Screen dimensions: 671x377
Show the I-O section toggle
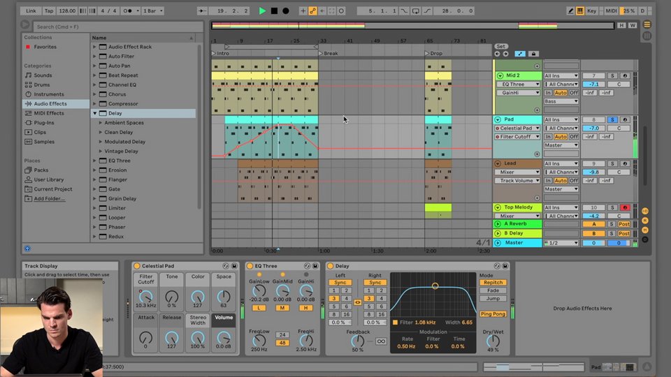pyautogui.click(x=645, y=211)
